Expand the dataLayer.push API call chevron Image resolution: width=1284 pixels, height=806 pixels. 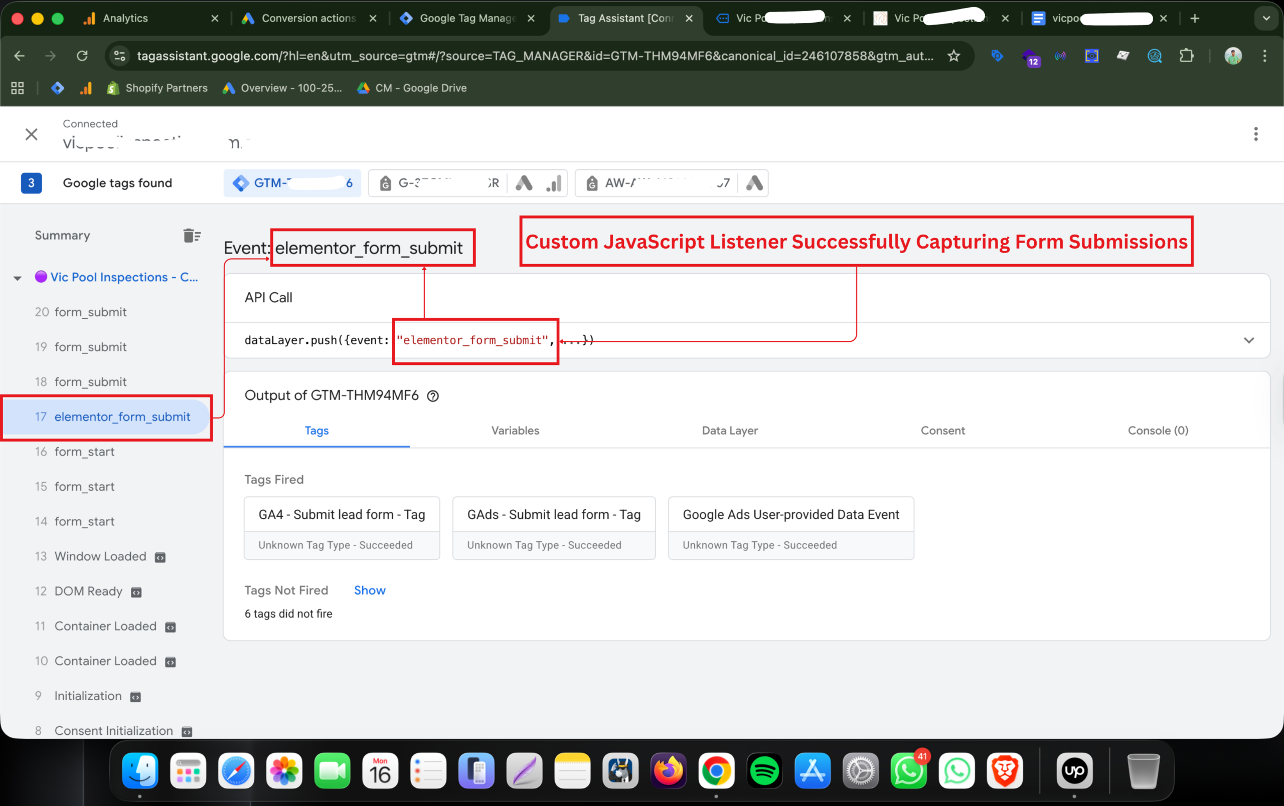[1249, 340]
